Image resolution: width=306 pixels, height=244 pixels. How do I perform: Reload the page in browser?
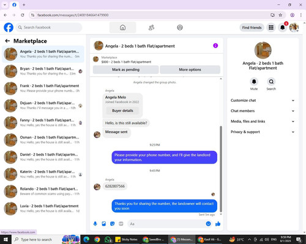pos(23,15)
